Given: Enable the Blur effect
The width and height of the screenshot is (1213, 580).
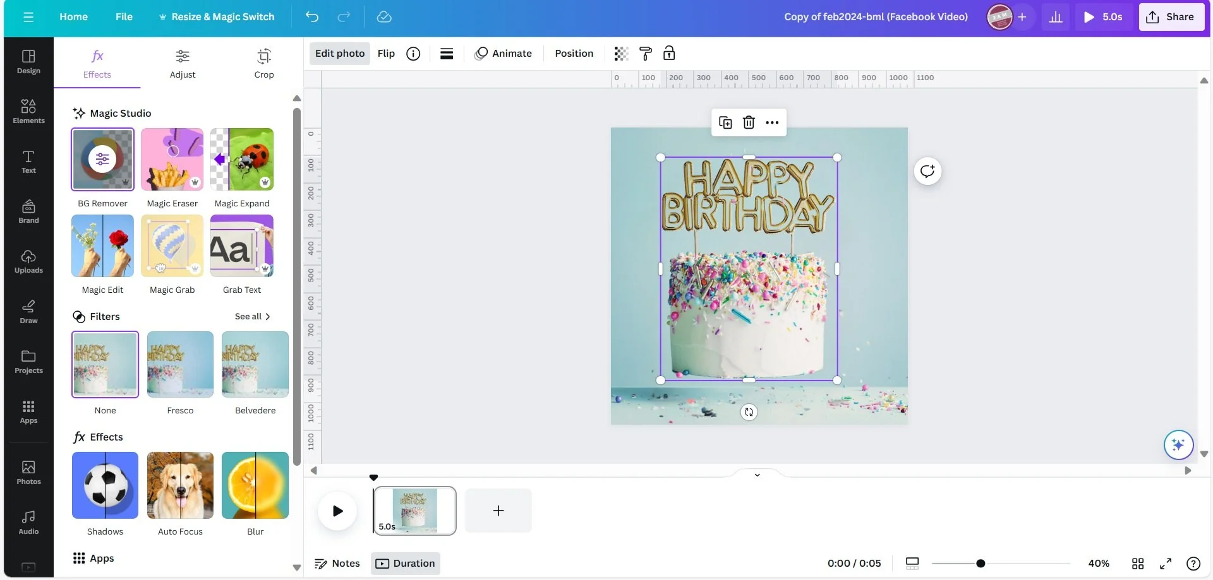Looking at the screenshot, I should pyautogui.click(x=255, y=485).
